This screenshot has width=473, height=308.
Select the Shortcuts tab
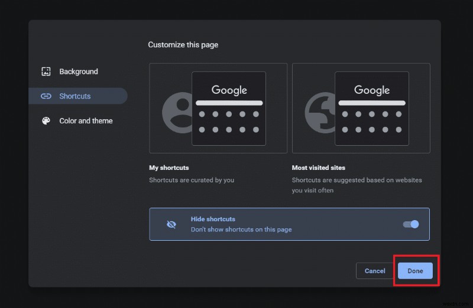pos(75,96)
